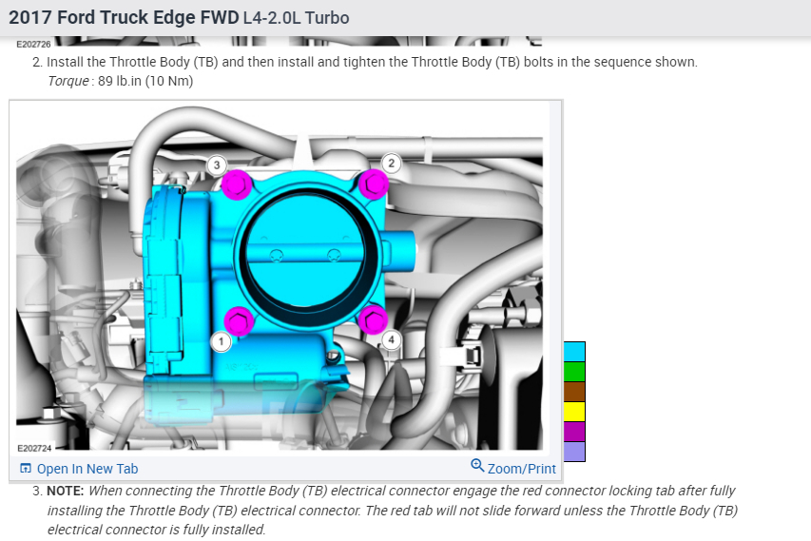Select the green color swatch
Viewport: 811px width, 541px height.
click(x=574, y=372)
